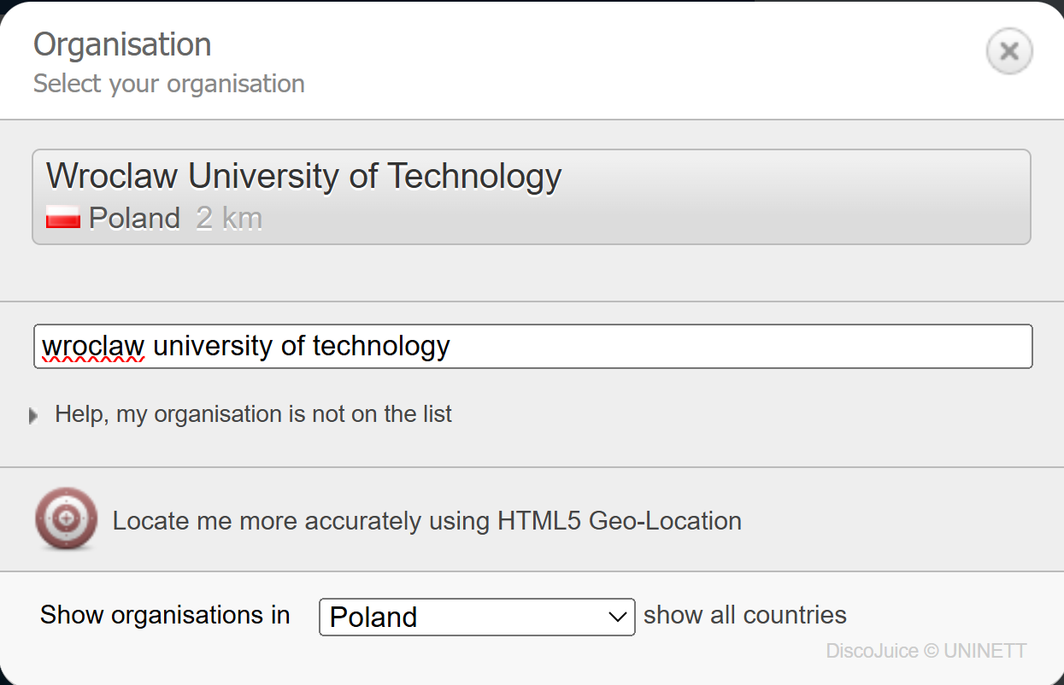1064x685 pixels.
Task: Click the '2 km' distance label
Action: [x=228, y=219]
